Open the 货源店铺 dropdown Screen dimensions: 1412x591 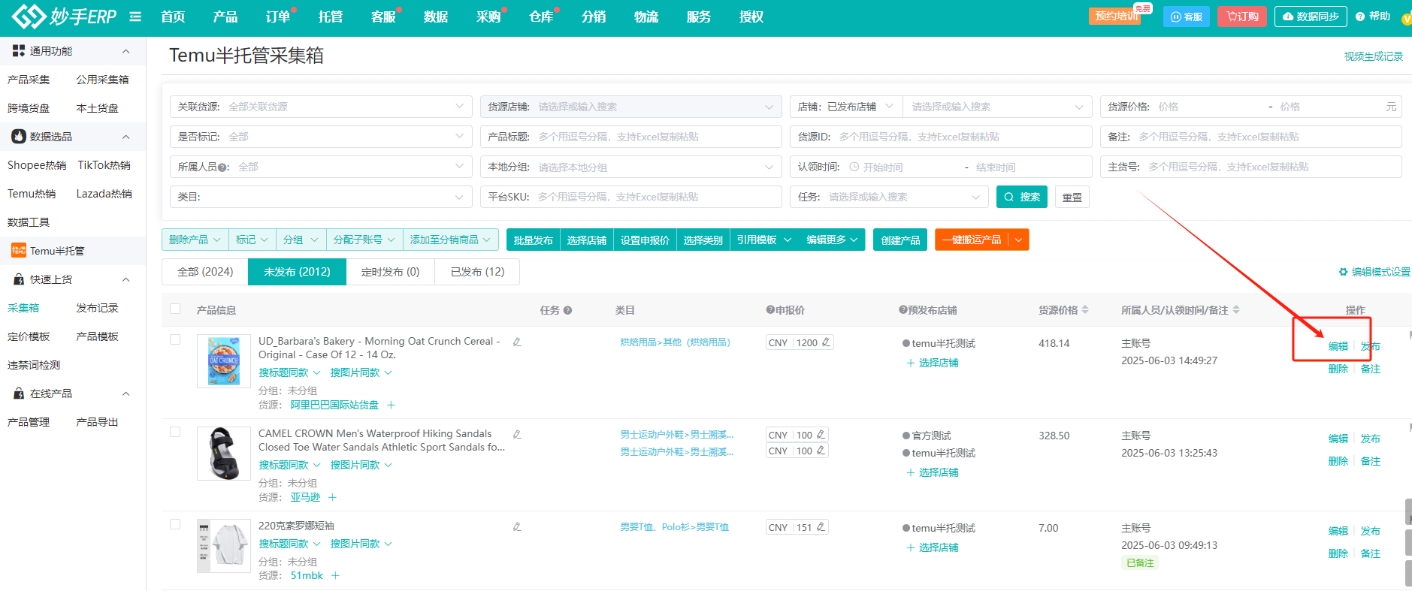(x=631, y=107)
